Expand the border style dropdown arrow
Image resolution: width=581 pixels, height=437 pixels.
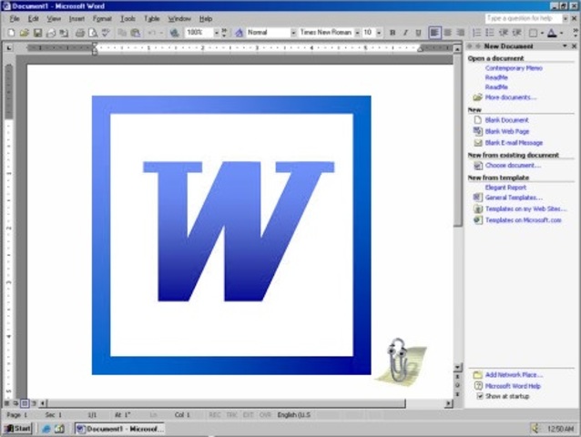(x=542, y=33)
